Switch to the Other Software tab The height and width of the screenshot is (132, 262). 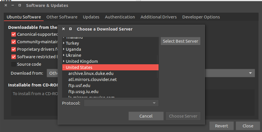coord(62,17)
